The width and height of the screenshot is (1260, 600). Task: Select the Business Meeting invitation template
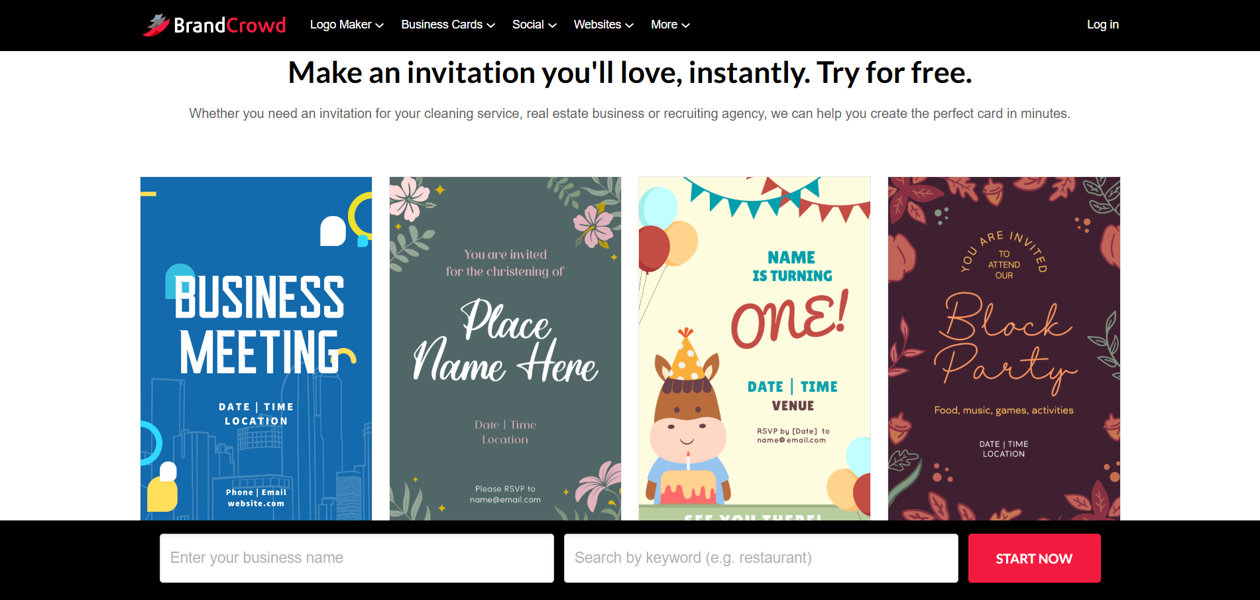pyautogui.click(x=256, y=348)
